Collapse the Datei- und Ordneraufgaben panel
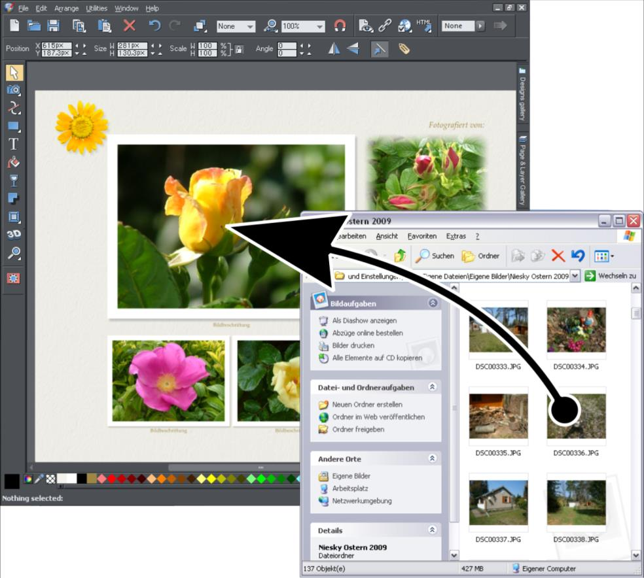This screenshot has width=644, height=578. pos(433,387)
